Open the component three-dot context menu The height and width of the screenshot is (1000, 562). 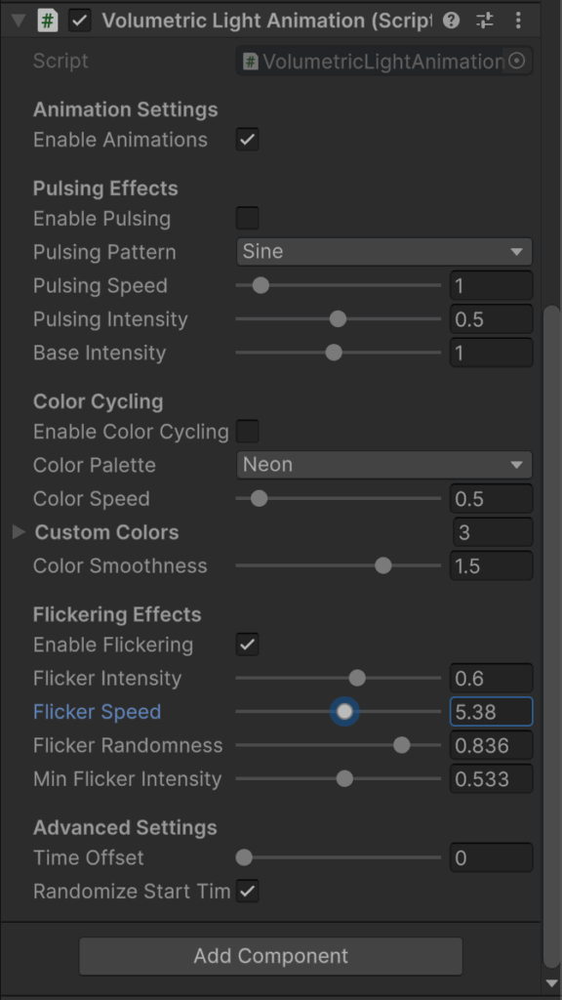tap(519, 21)
